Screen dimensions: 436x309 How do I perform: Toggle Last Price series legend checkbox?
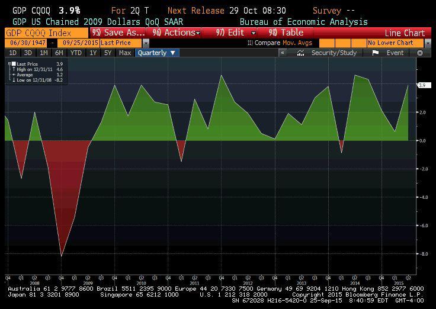[14, 64]
